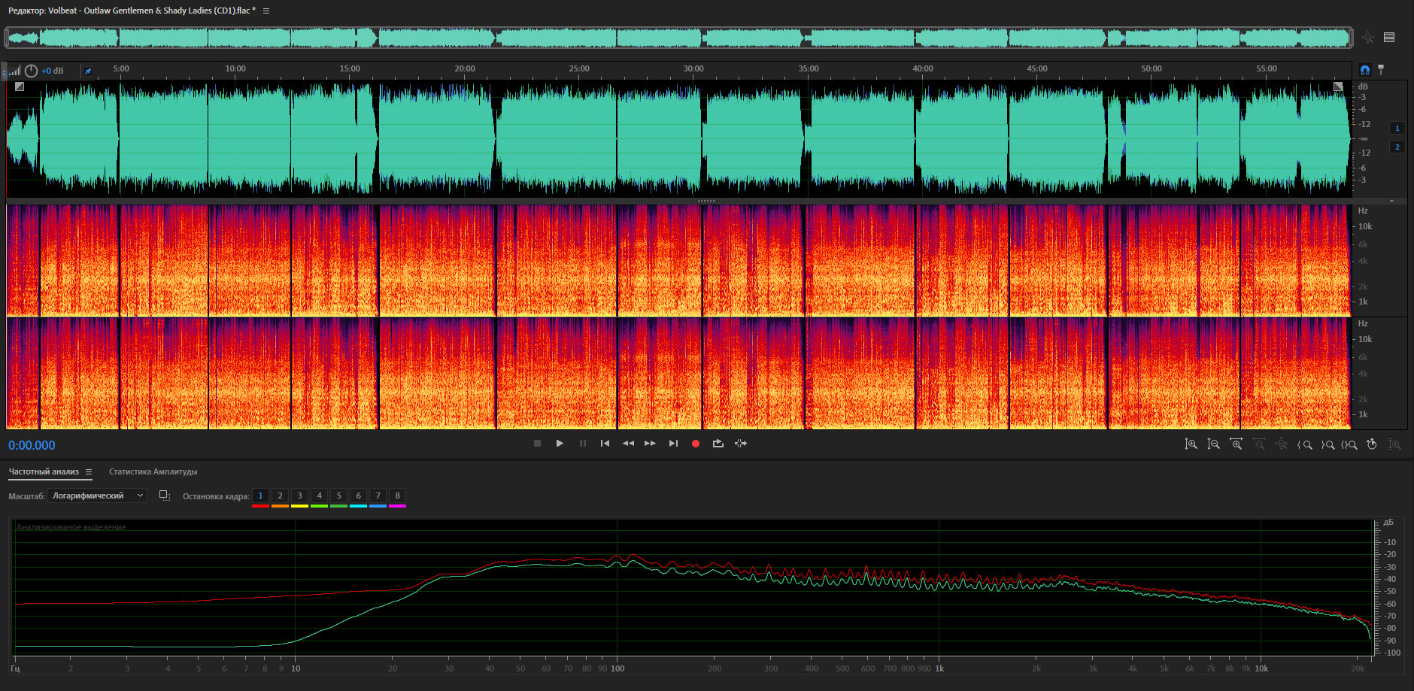Toggle channel 1 enable button

(1397, 128)
